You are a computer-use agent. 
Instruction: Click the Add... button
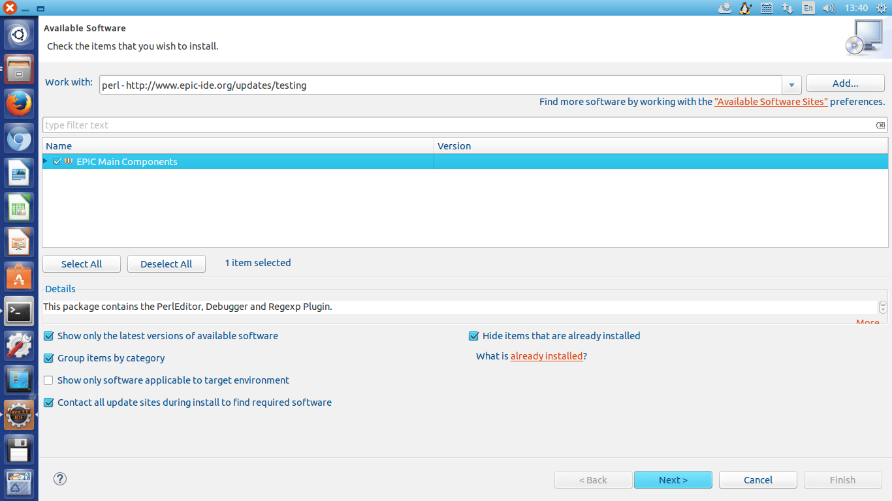(845, 83)
